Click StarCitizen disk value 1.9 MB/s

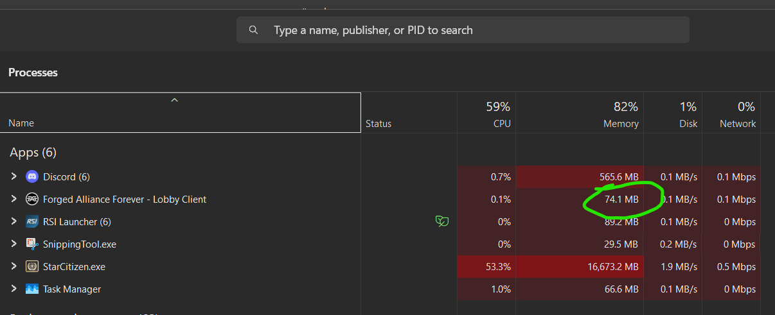point(679,267)
